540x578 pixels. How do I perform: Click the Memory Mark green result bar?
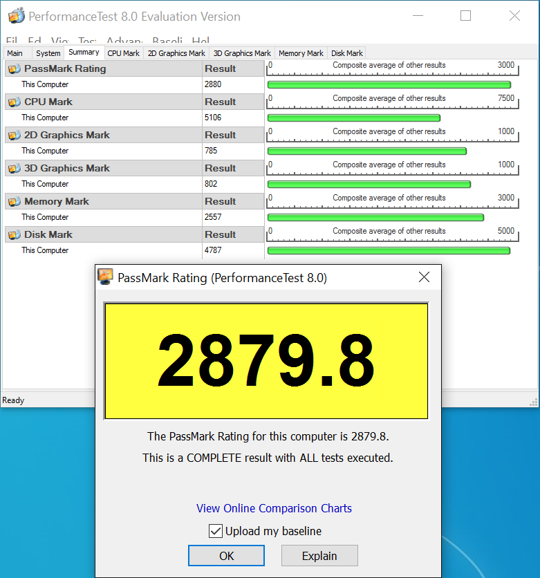click(x=375, y=218)
